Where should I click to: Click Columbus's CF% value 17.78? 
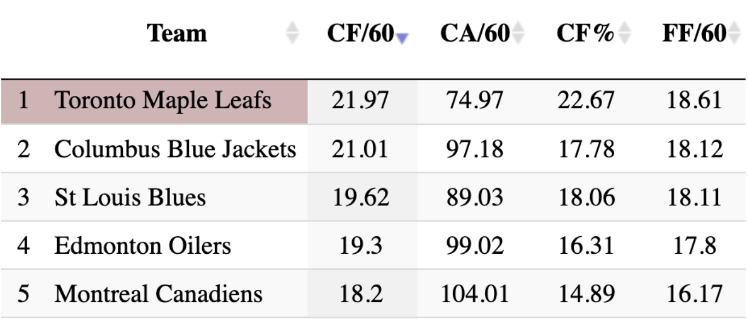(585, 149)
